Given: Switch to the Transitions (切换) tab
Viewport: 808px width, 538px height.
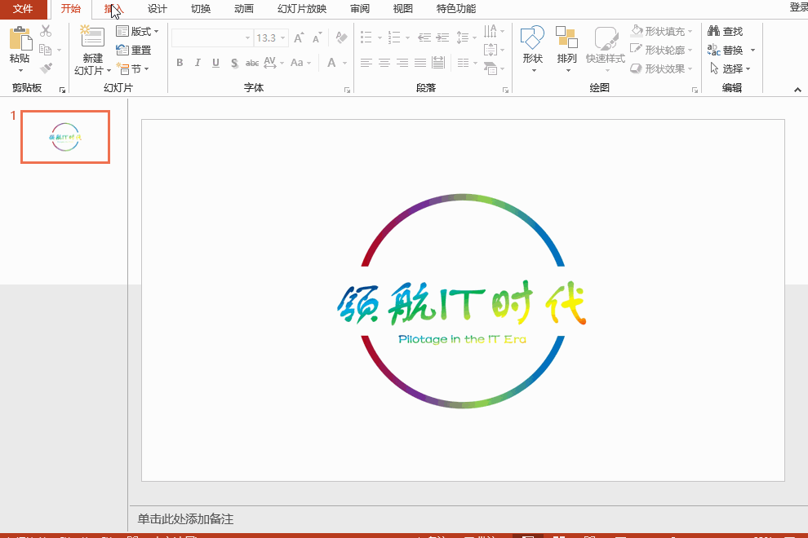Looking at the screenshot, I should pyautogui.click(x=201, y=9).
